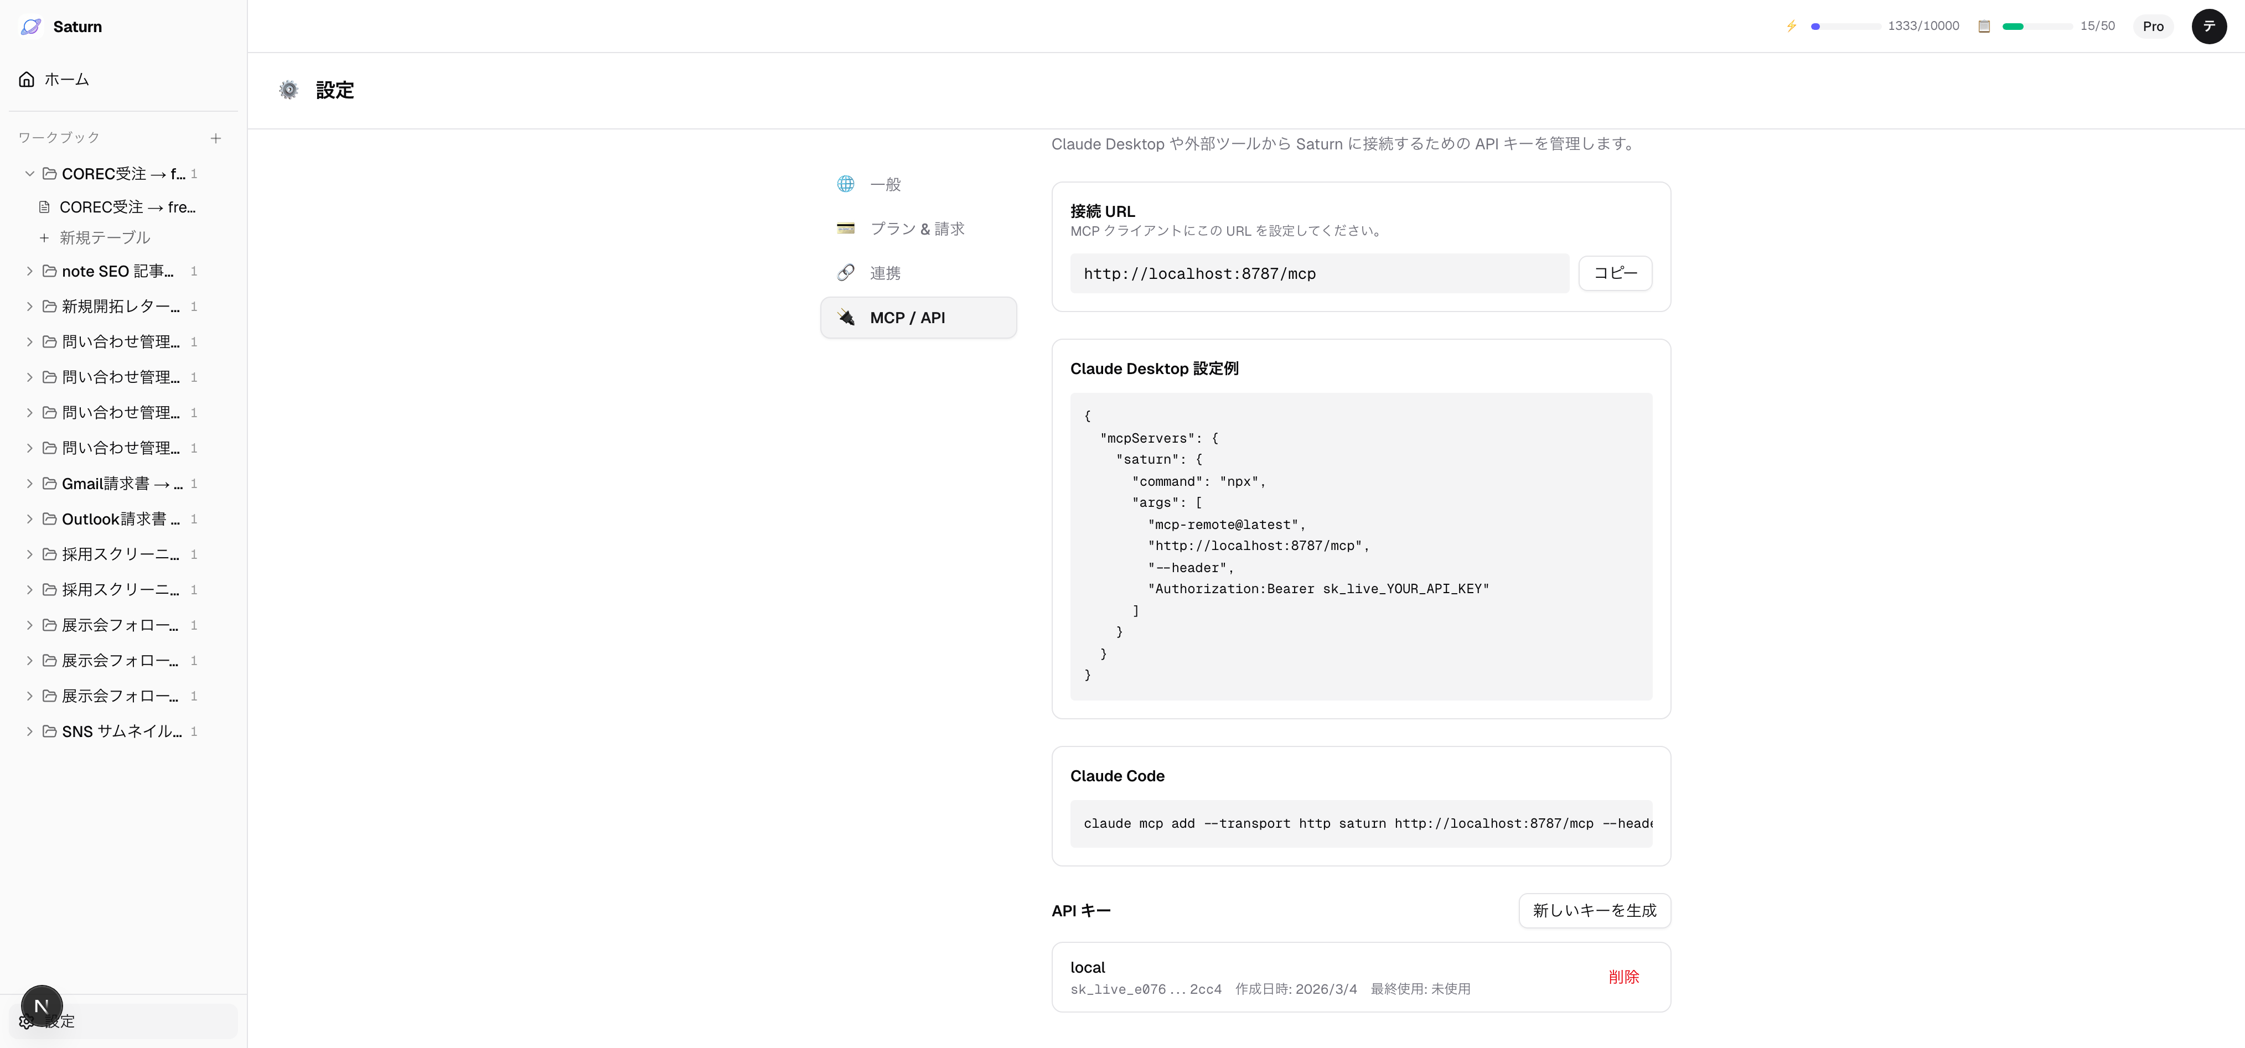The image size is (2245, 1048).
Task: Open the user avatar テ menu
Action: pyautogui.click(x=2208, y=26)
